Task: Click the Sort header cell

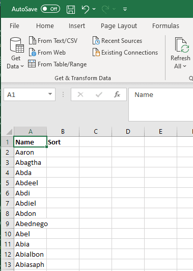Action: click(63, 142)
